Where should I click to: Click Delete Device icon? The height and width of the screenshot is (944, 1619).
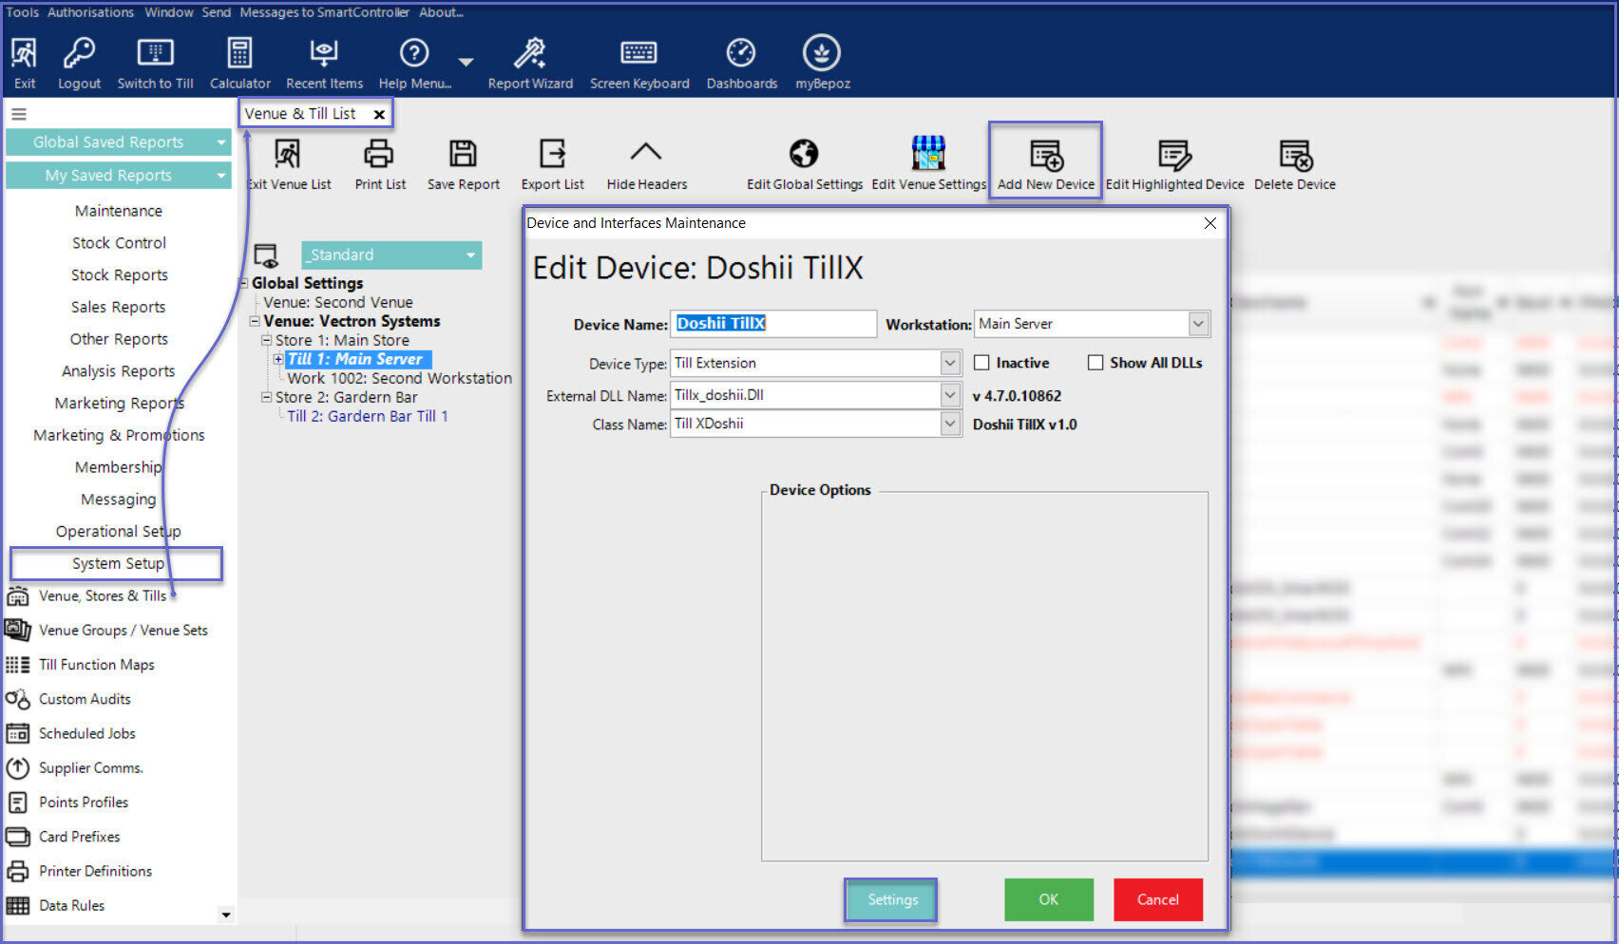point(1296,155)
